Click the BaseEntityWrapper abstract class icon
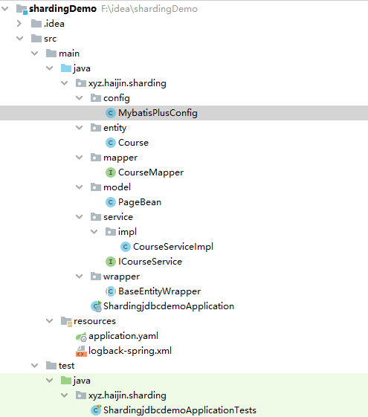This screenshot has height=417, width=368. [x=110, y=291]
